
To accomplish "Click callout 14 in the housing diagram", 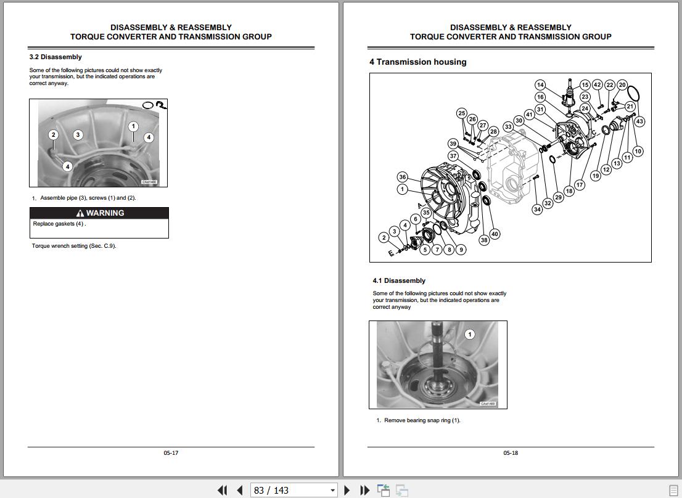I will [540, 84].
